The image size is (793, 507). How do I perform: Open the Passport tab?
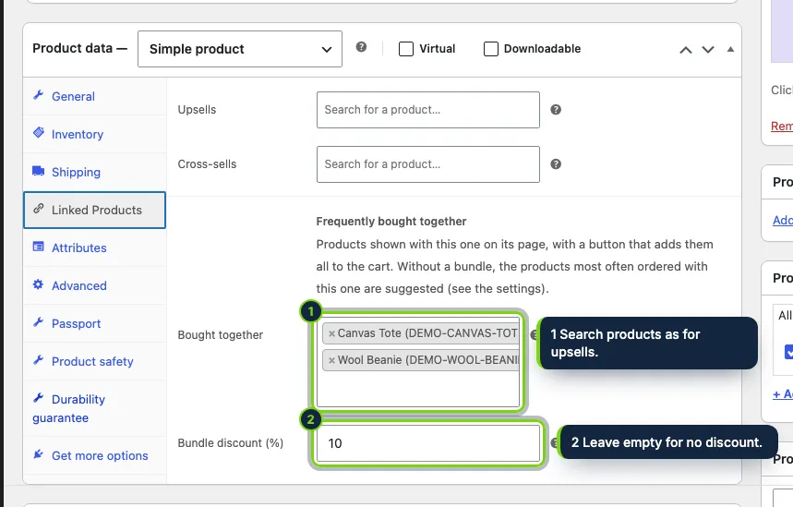[94, 323]
